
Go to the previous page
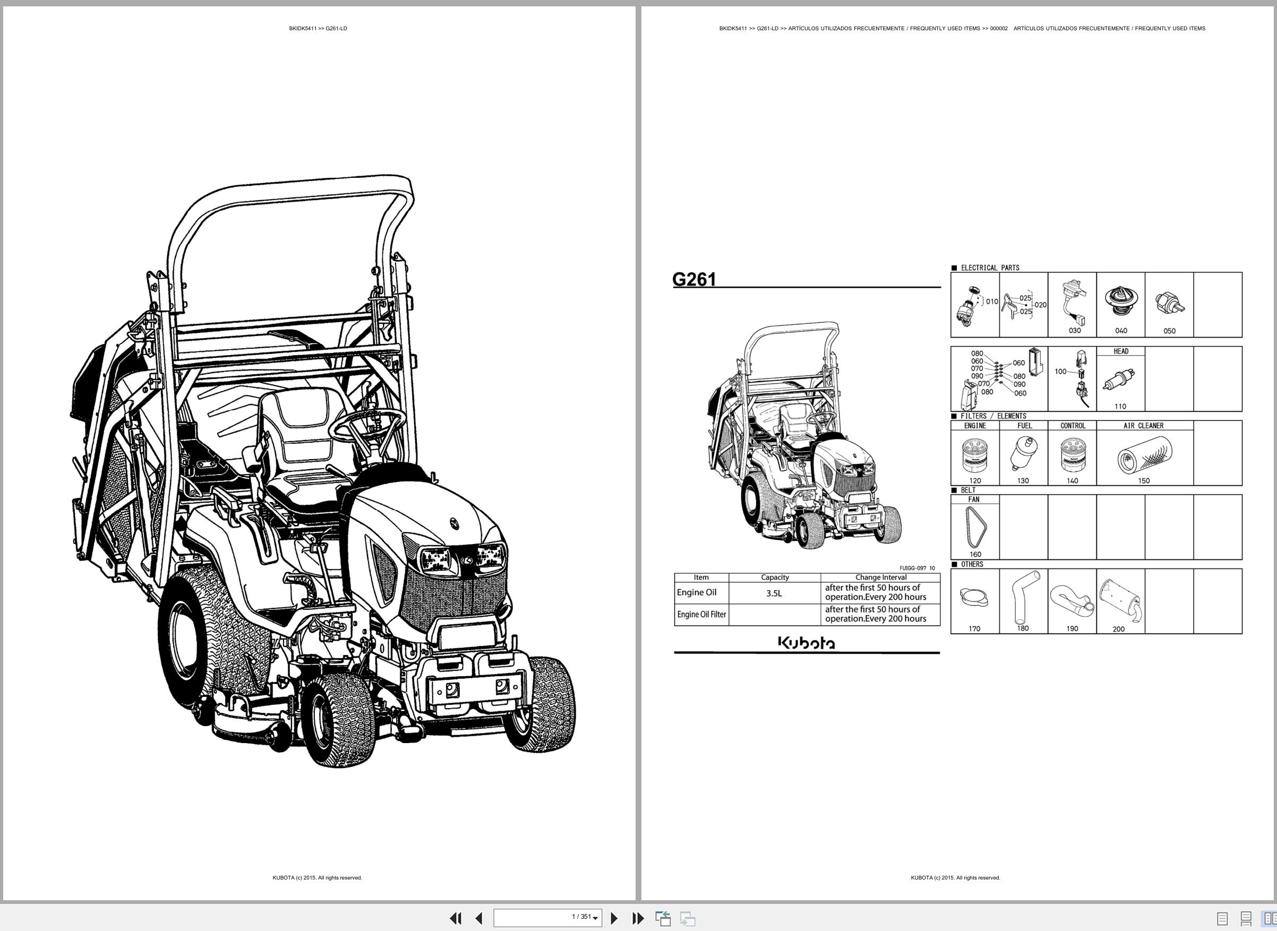[479, 918]
